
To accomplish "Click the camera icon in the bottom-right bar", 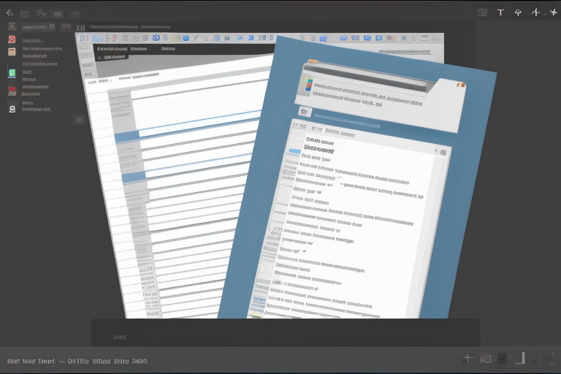I will (x=485, y=359).
